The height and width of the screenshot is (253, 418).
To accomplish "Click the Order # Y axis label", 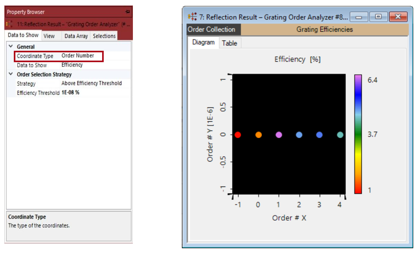I will 210,134.
